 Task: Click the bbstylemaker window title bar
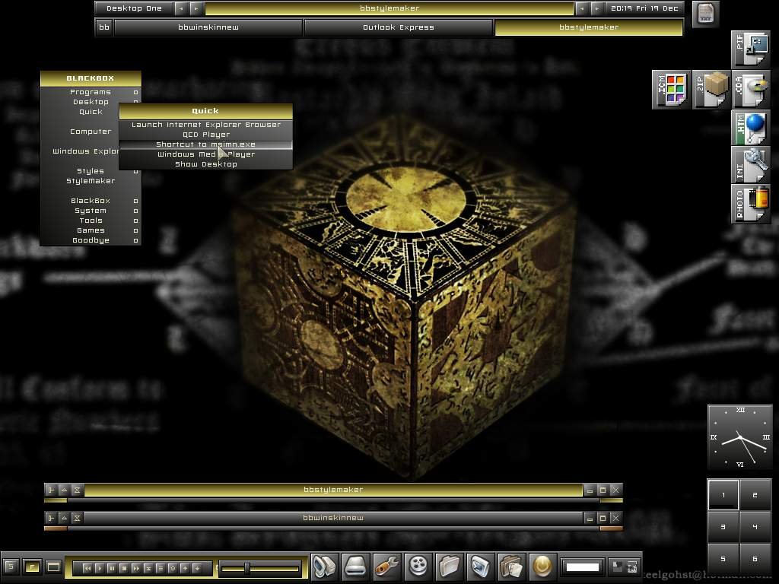333,490
